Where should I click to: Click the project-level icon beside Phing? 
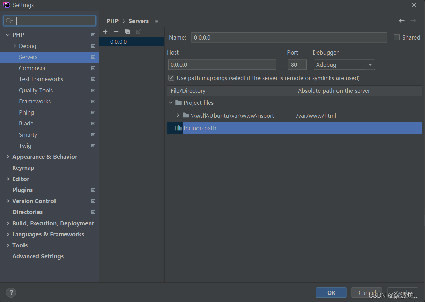(93, 112)
